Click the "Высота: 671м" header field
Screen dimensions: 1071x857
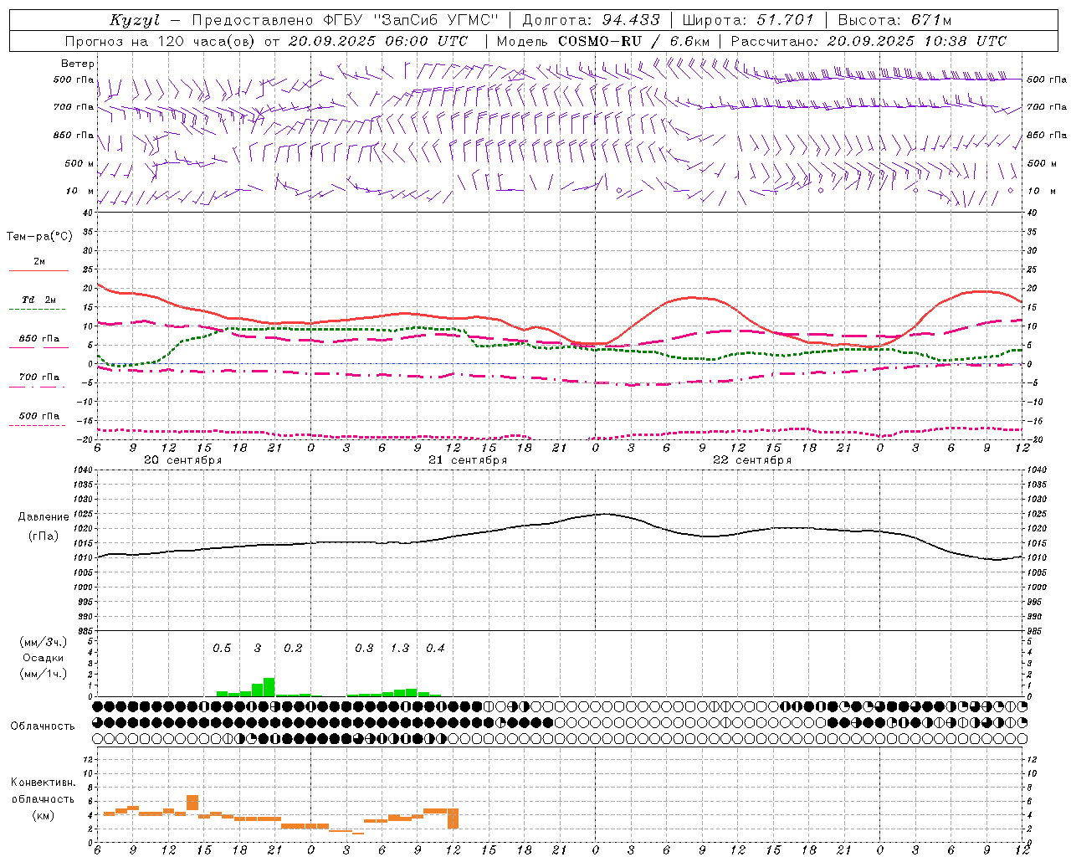click(x=894, y=20)
